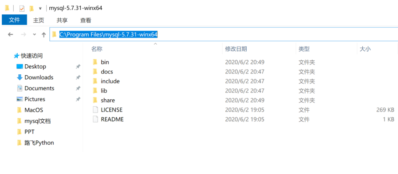
Task: Select the share folder name
Action: pyautogui.click(x=108, y=100)
